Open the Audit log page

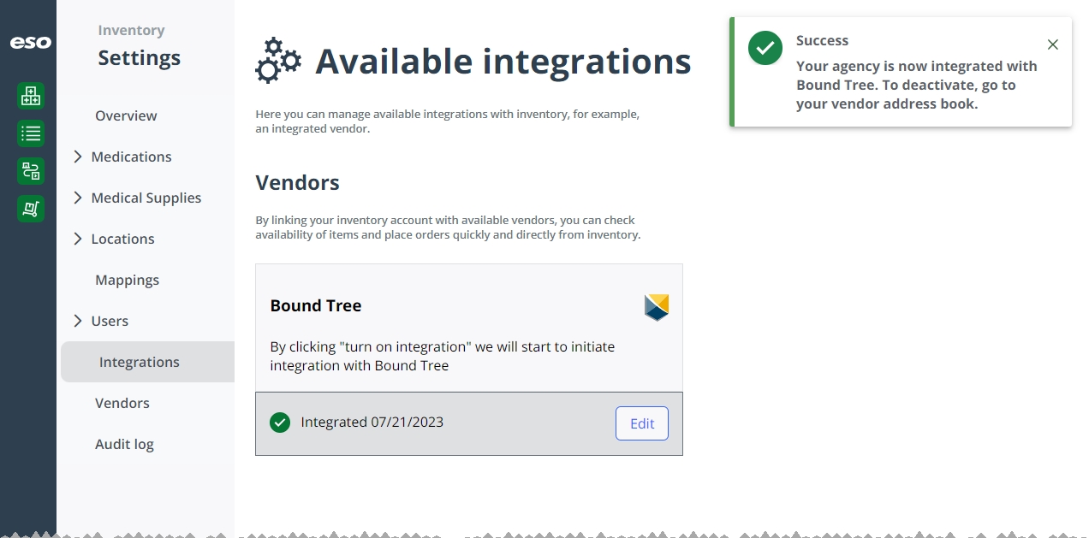pyautogui.click(x=124, y=444)
